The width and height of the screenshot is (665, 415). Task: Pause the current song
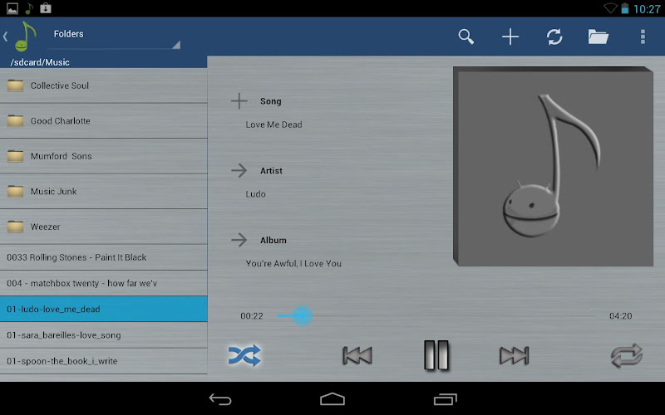pos(436,355)
